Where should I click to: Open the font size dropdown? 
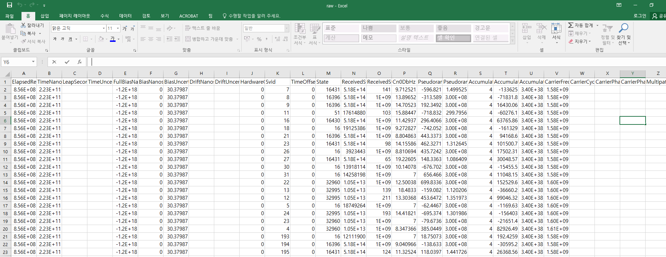tap(118, 28)
